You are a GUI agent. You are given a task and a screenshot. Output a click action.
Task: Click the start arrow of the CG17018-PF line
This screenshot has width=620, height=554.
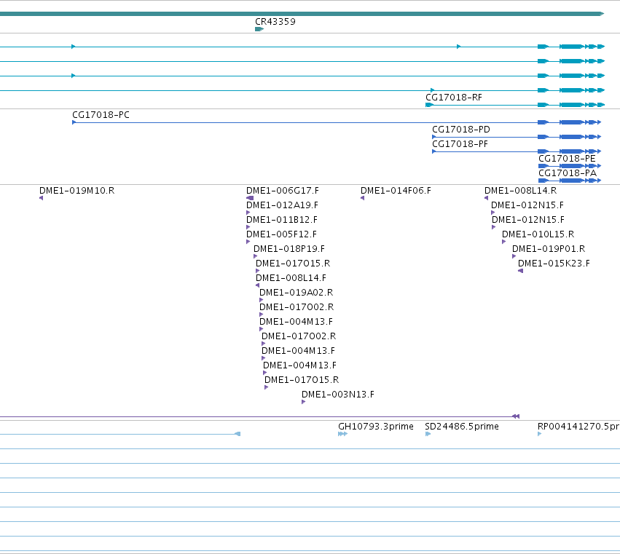(433, 151)
